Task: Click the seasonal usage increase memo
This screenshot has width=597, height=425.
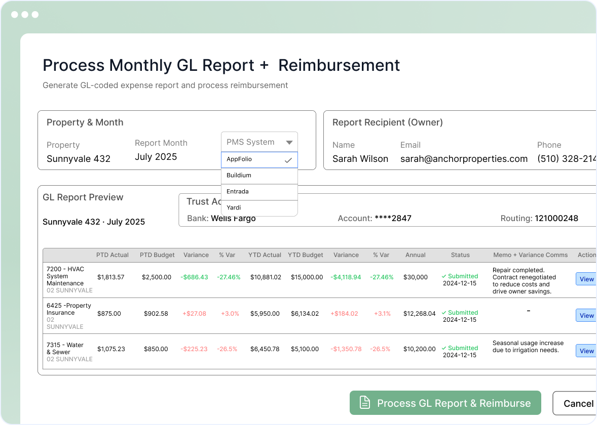Action: pyautogui.click(x=528, y=347)
